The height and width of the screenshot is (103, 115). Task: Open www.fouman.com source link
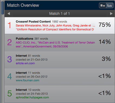27,80
